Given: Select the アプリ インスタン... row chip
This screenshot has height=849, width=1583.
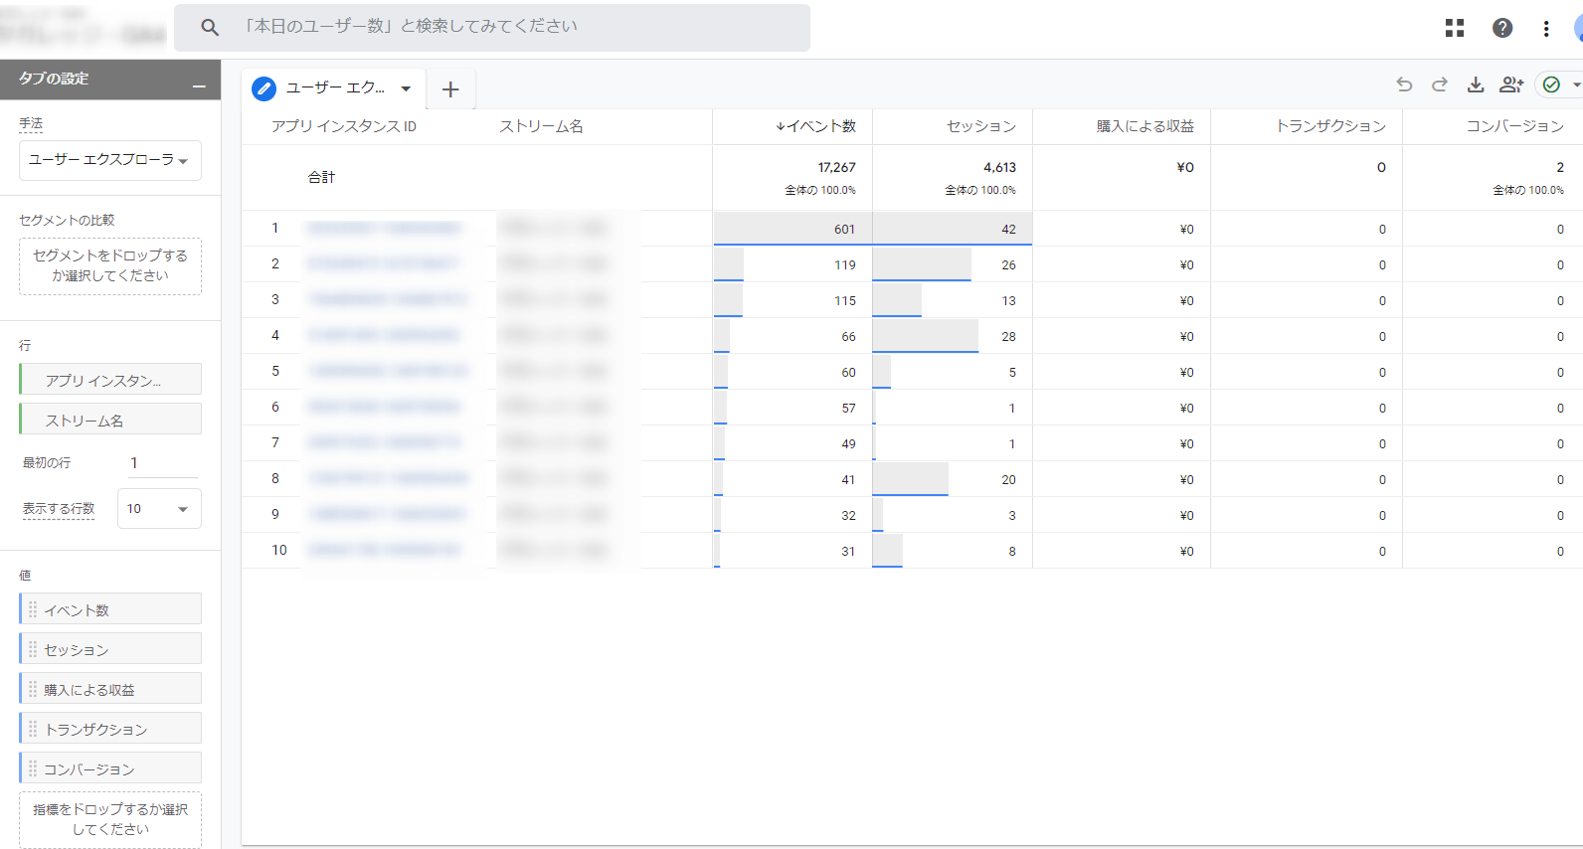Looking at the screenshot, I should point(110,379).
